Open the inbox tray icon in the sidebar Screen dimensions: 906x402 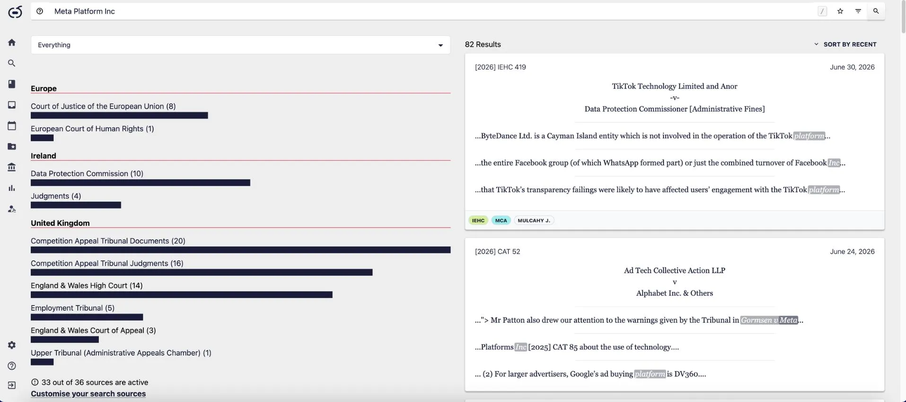[x=12, y=105]
